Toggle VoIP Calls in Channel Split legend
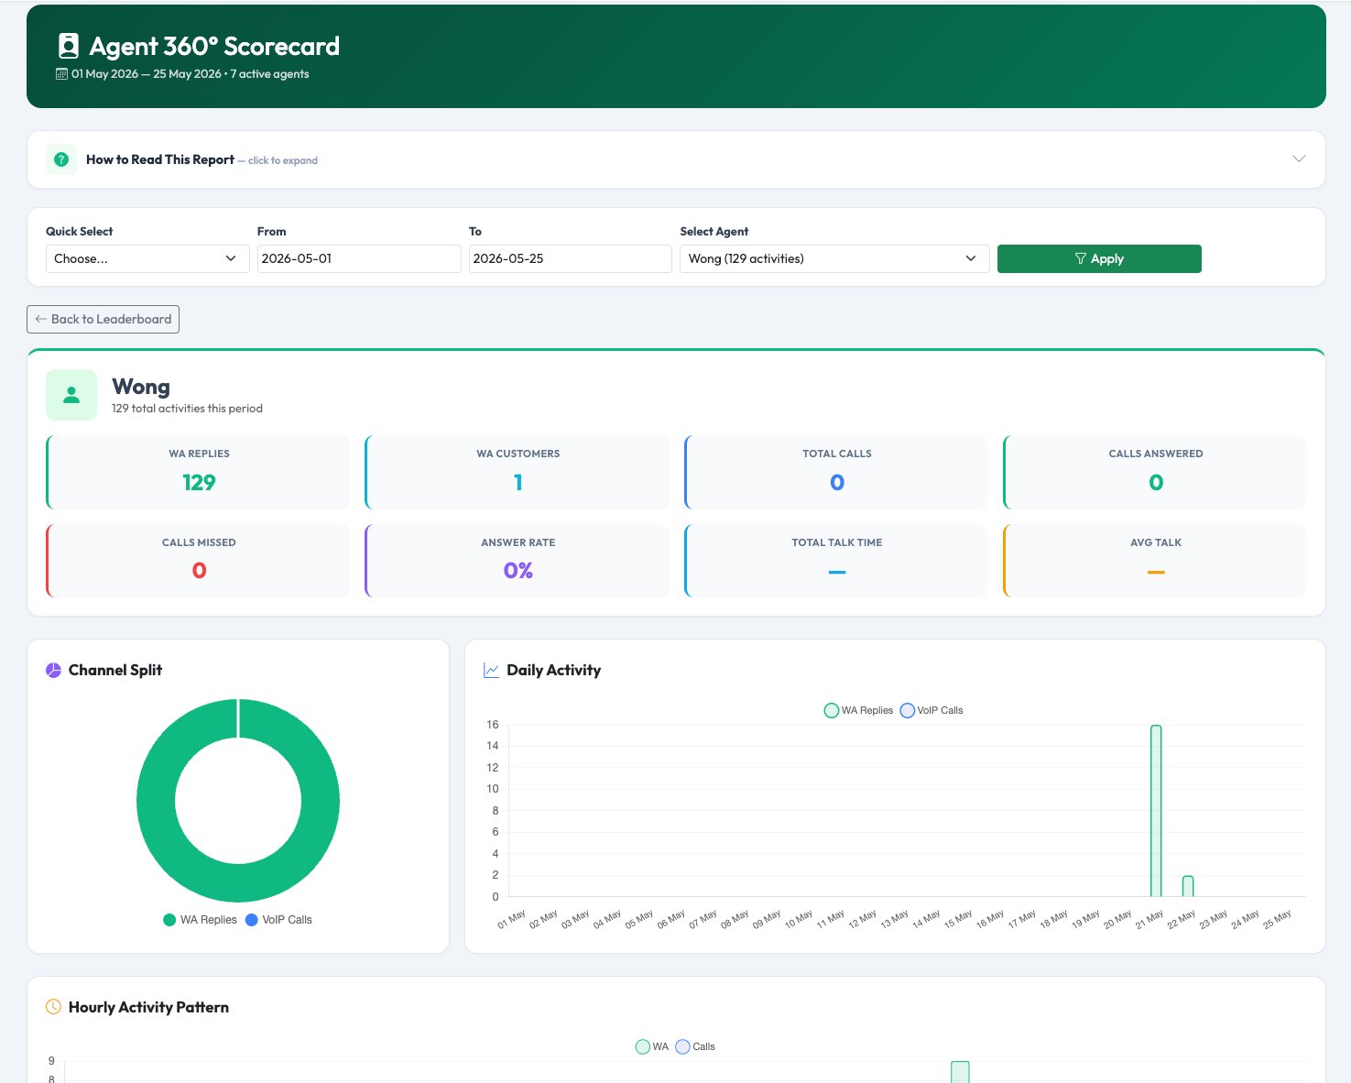Screen dimensions: 1351x1083 [x=278, y=920]
